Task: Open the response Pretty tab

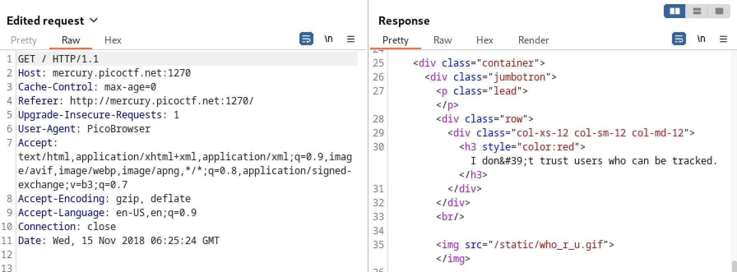Action: [396, 40]
